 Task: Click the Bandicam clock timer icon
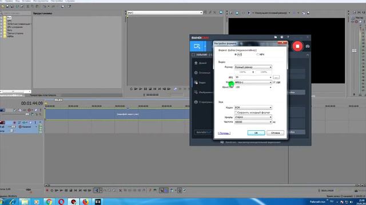282,37
